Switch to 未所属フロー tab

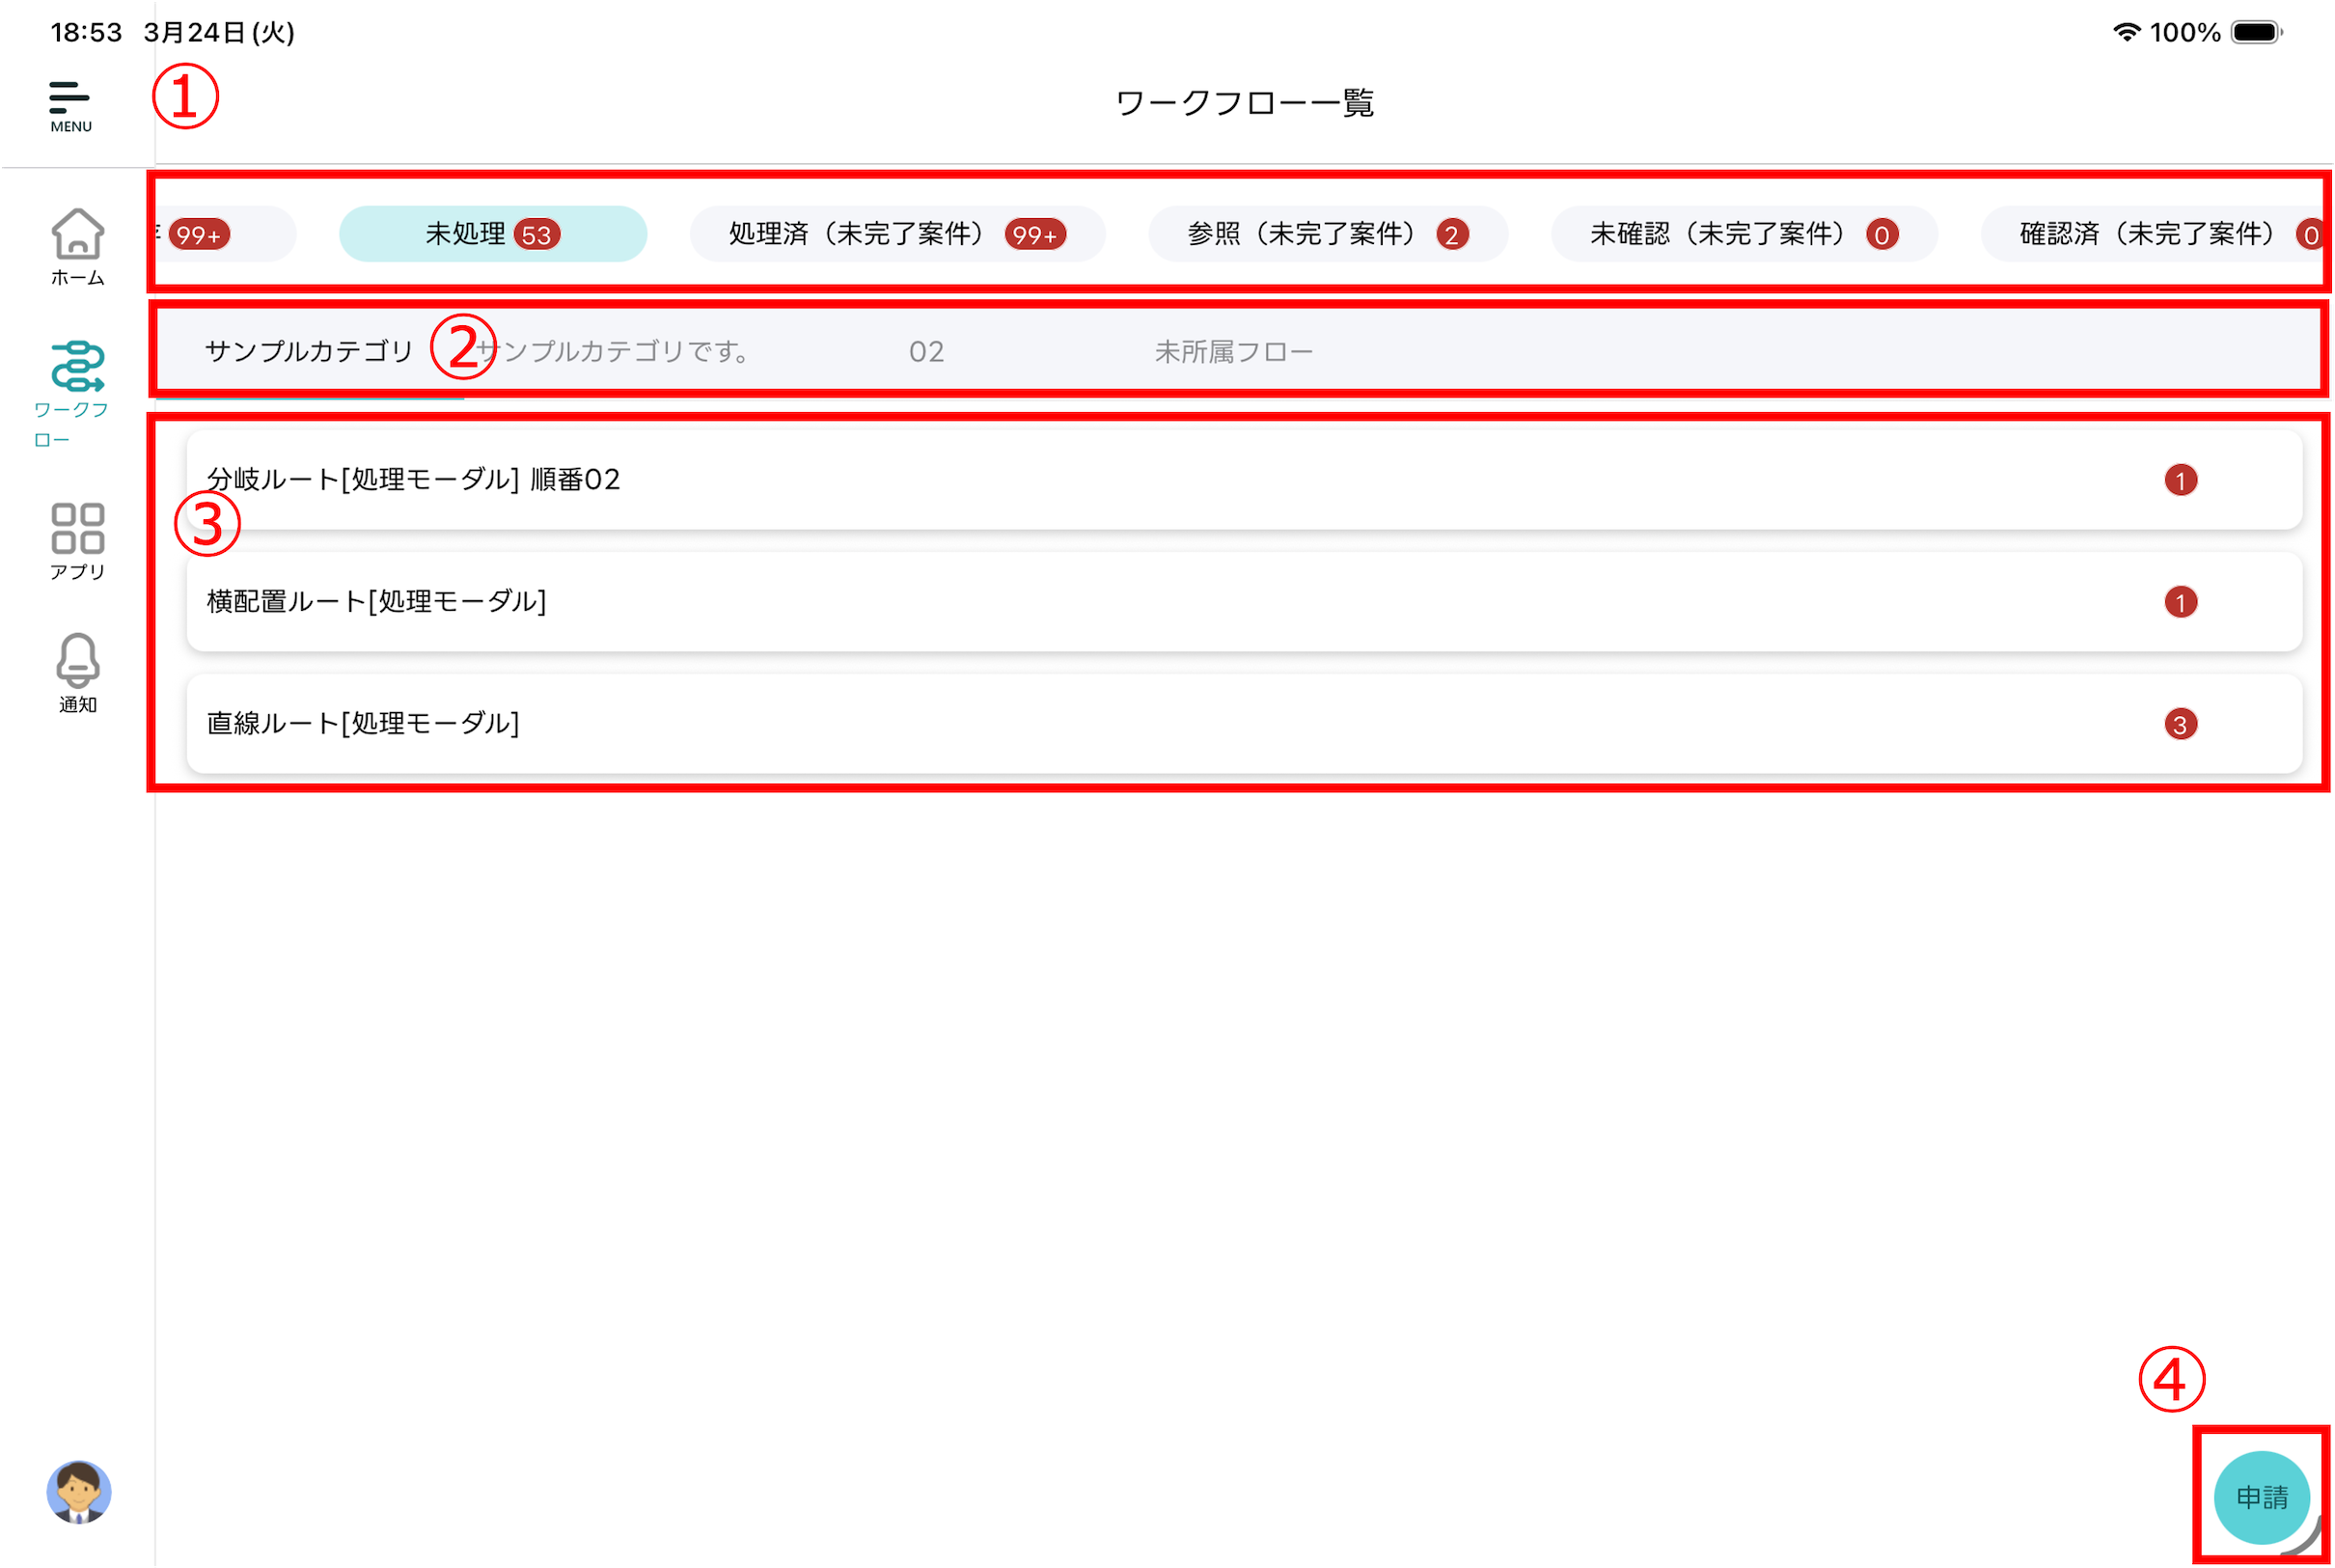click(x=1233, y=351)
